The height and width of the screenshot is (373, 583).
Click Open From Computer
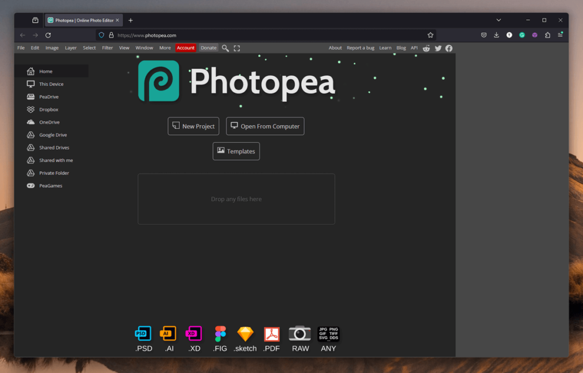265,126
